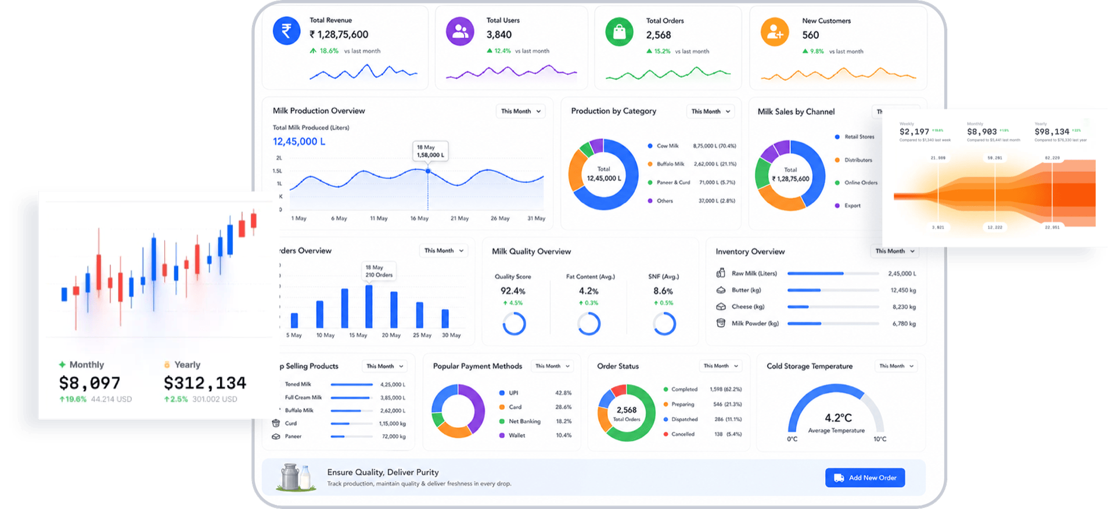
Task: Click the Raw Milk (Liters) progress bar
Action: pos(833,273)
